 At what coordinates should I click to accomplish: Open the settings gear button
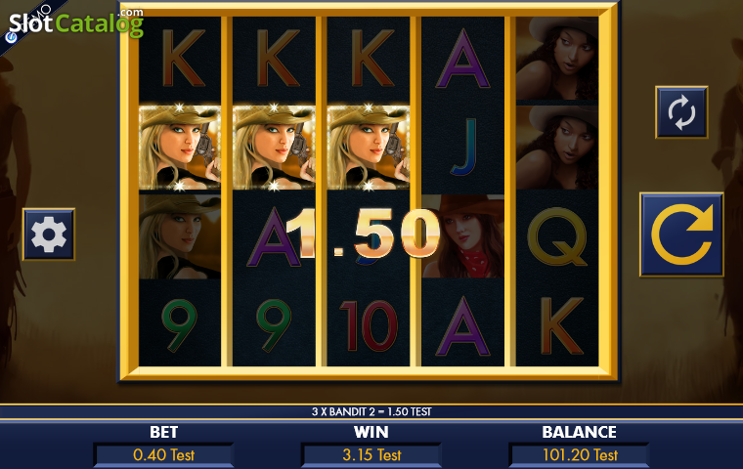[49, 234]
